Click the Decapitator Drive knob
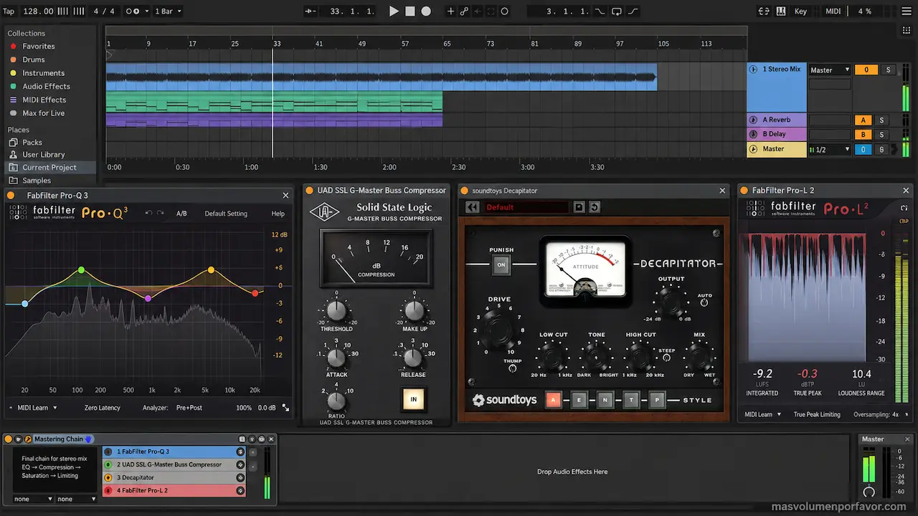Image resolution: width=918 pixels, height=516 pixels. (499, 329)
